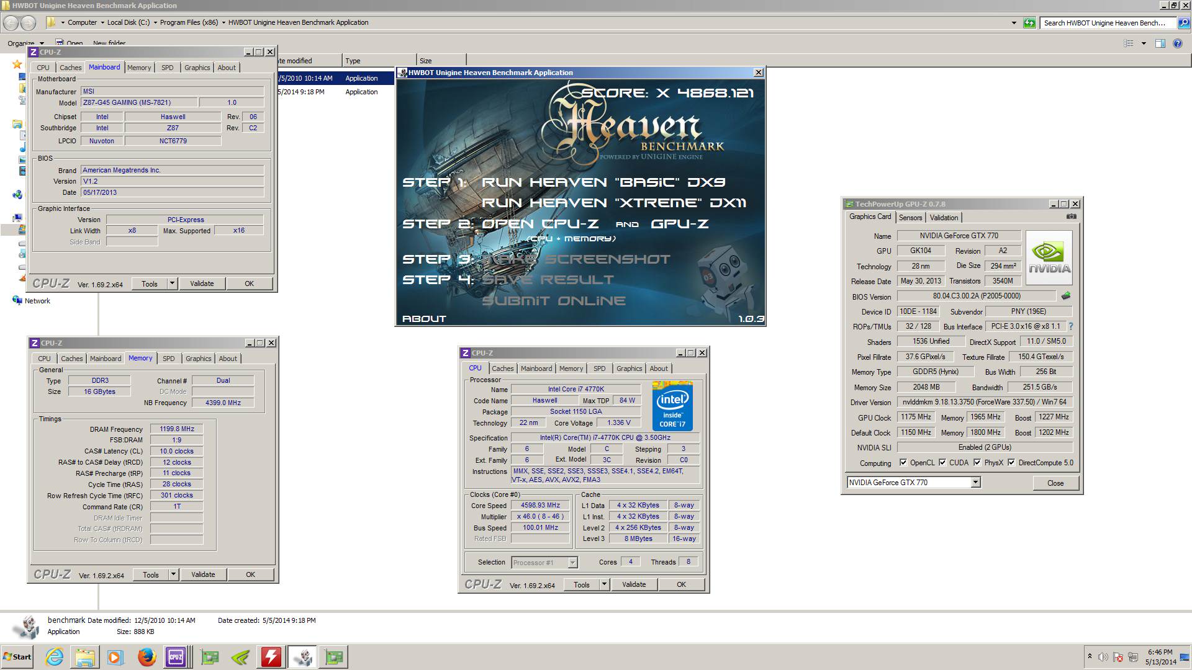Viewport: 1192px width, 670px height.
Task: Select Network in Explorer navigation pane
Action: pos(37,301)
